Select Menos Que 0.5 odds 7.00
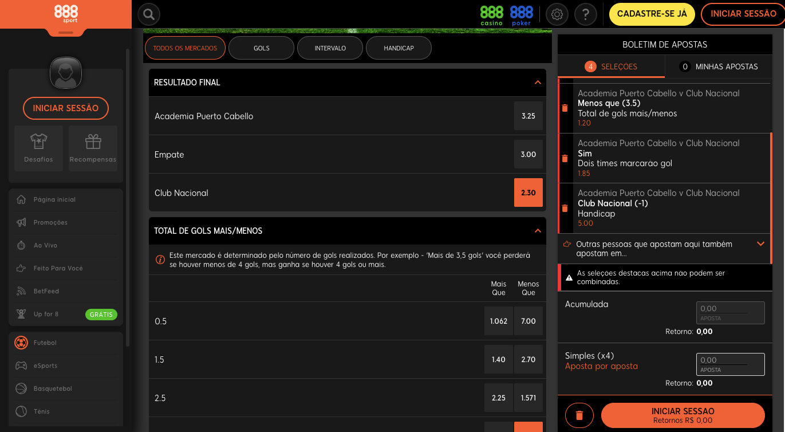 528,321
